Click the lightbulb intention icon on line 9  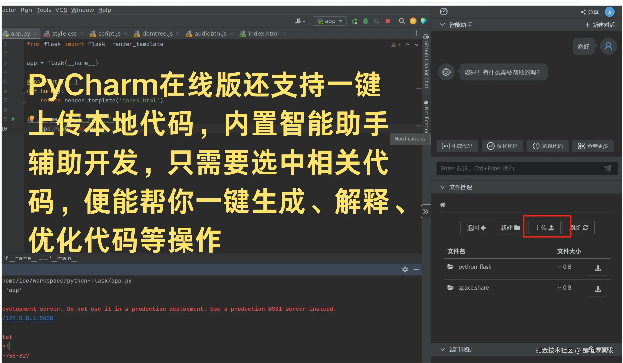(32, 118)
